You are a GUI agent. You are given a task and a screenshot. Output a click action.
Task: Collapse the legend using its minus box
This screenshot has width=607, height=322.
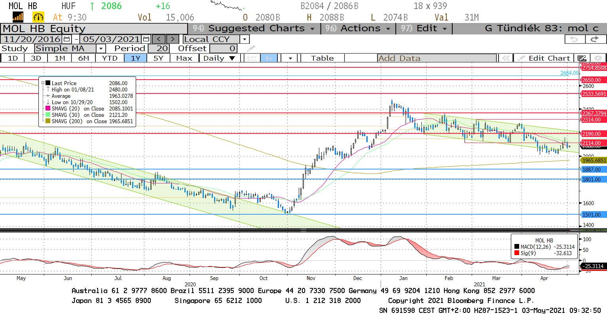[x=43, y=83]
